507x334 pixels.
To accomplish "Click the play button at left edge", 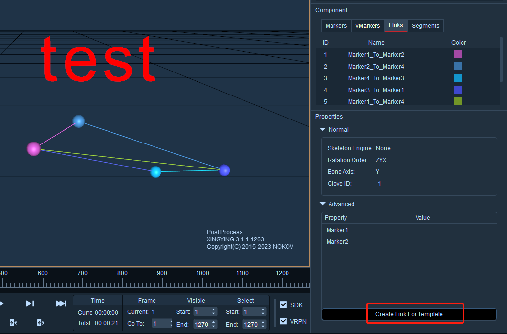I will (x=1, y=303).
